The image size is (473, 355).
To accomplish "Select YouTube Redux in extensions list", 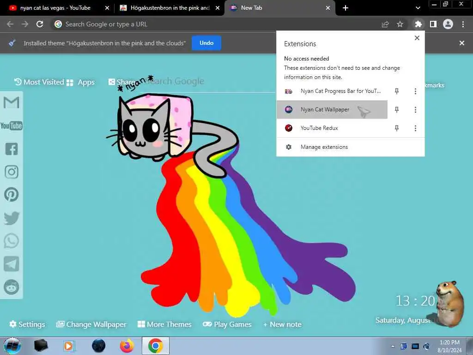I will tap(332, 128).
